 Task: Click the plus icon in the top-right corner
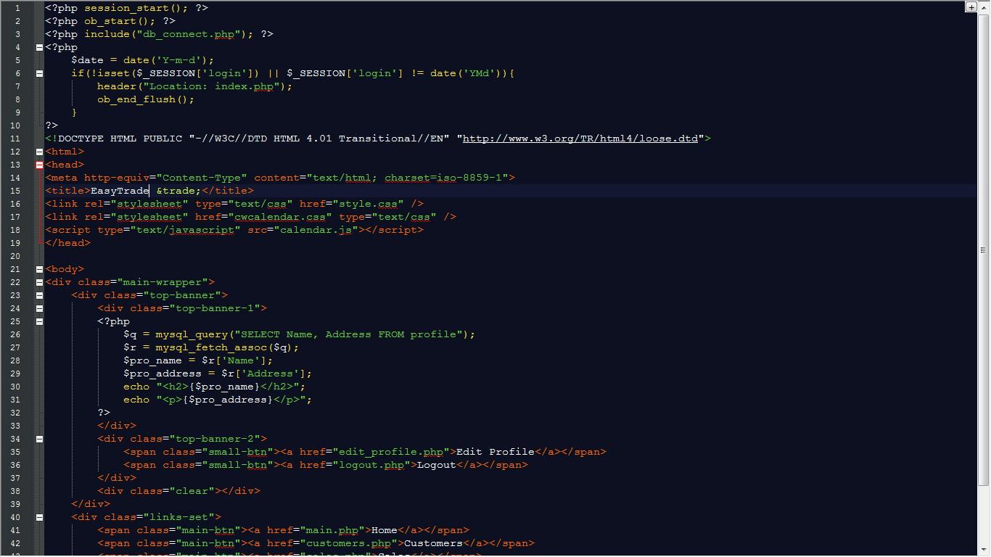pyautogui.click(x=971, y=7)
